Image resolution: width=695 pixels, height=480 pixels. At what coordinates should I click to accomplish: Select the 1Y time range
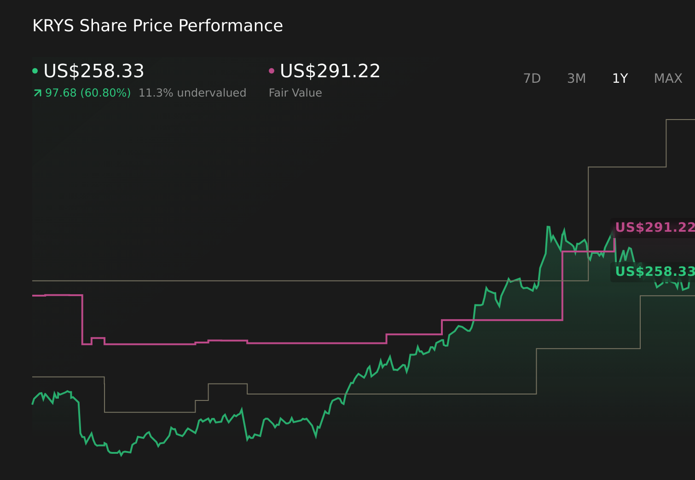click(x=620, y=78)
